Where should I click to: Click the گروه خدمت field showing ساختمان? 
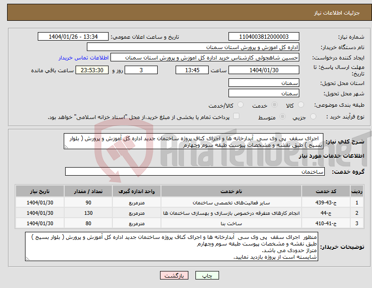coord(195,172)
